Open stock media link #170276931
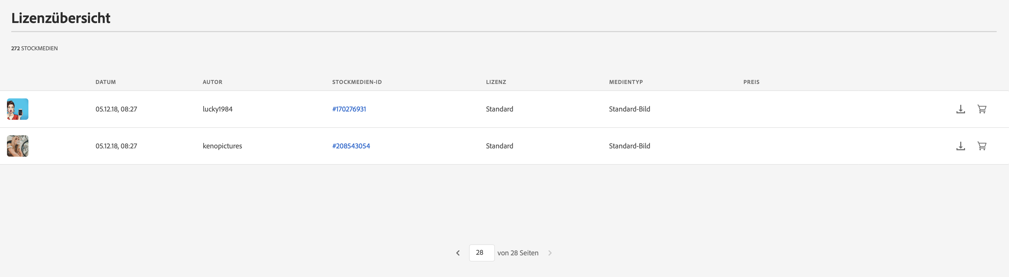 (x=349, y=109)
